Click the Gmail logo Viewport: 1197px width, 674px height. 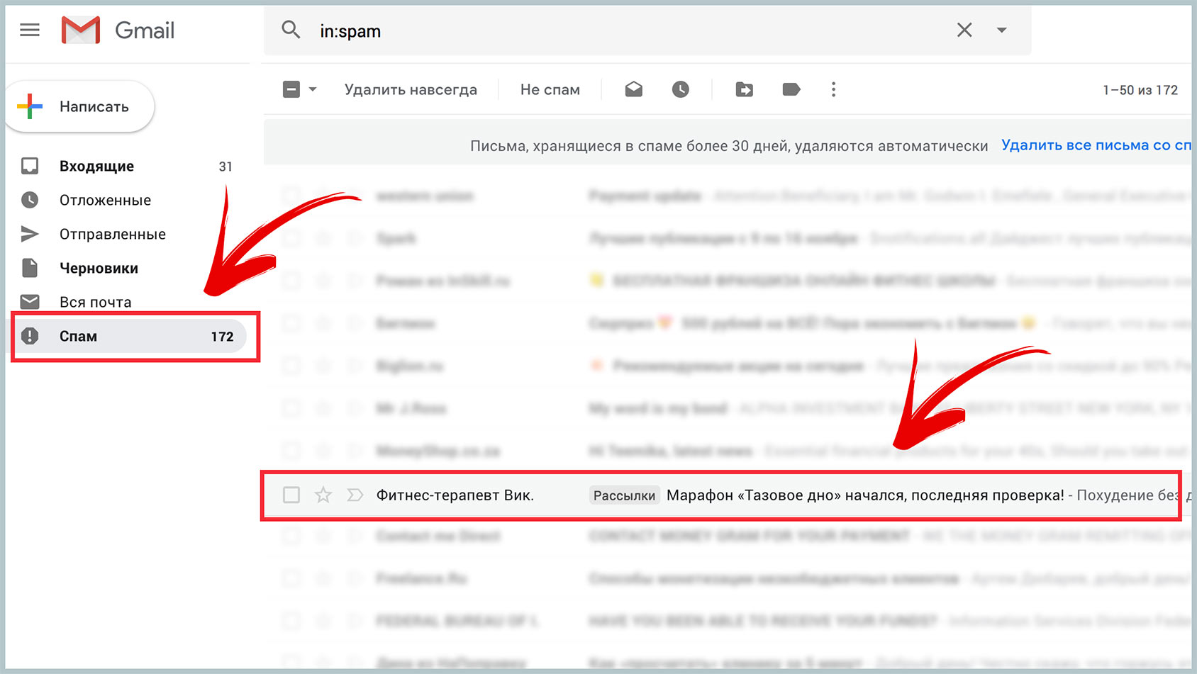pyautogui.click(x=118, y=30)
